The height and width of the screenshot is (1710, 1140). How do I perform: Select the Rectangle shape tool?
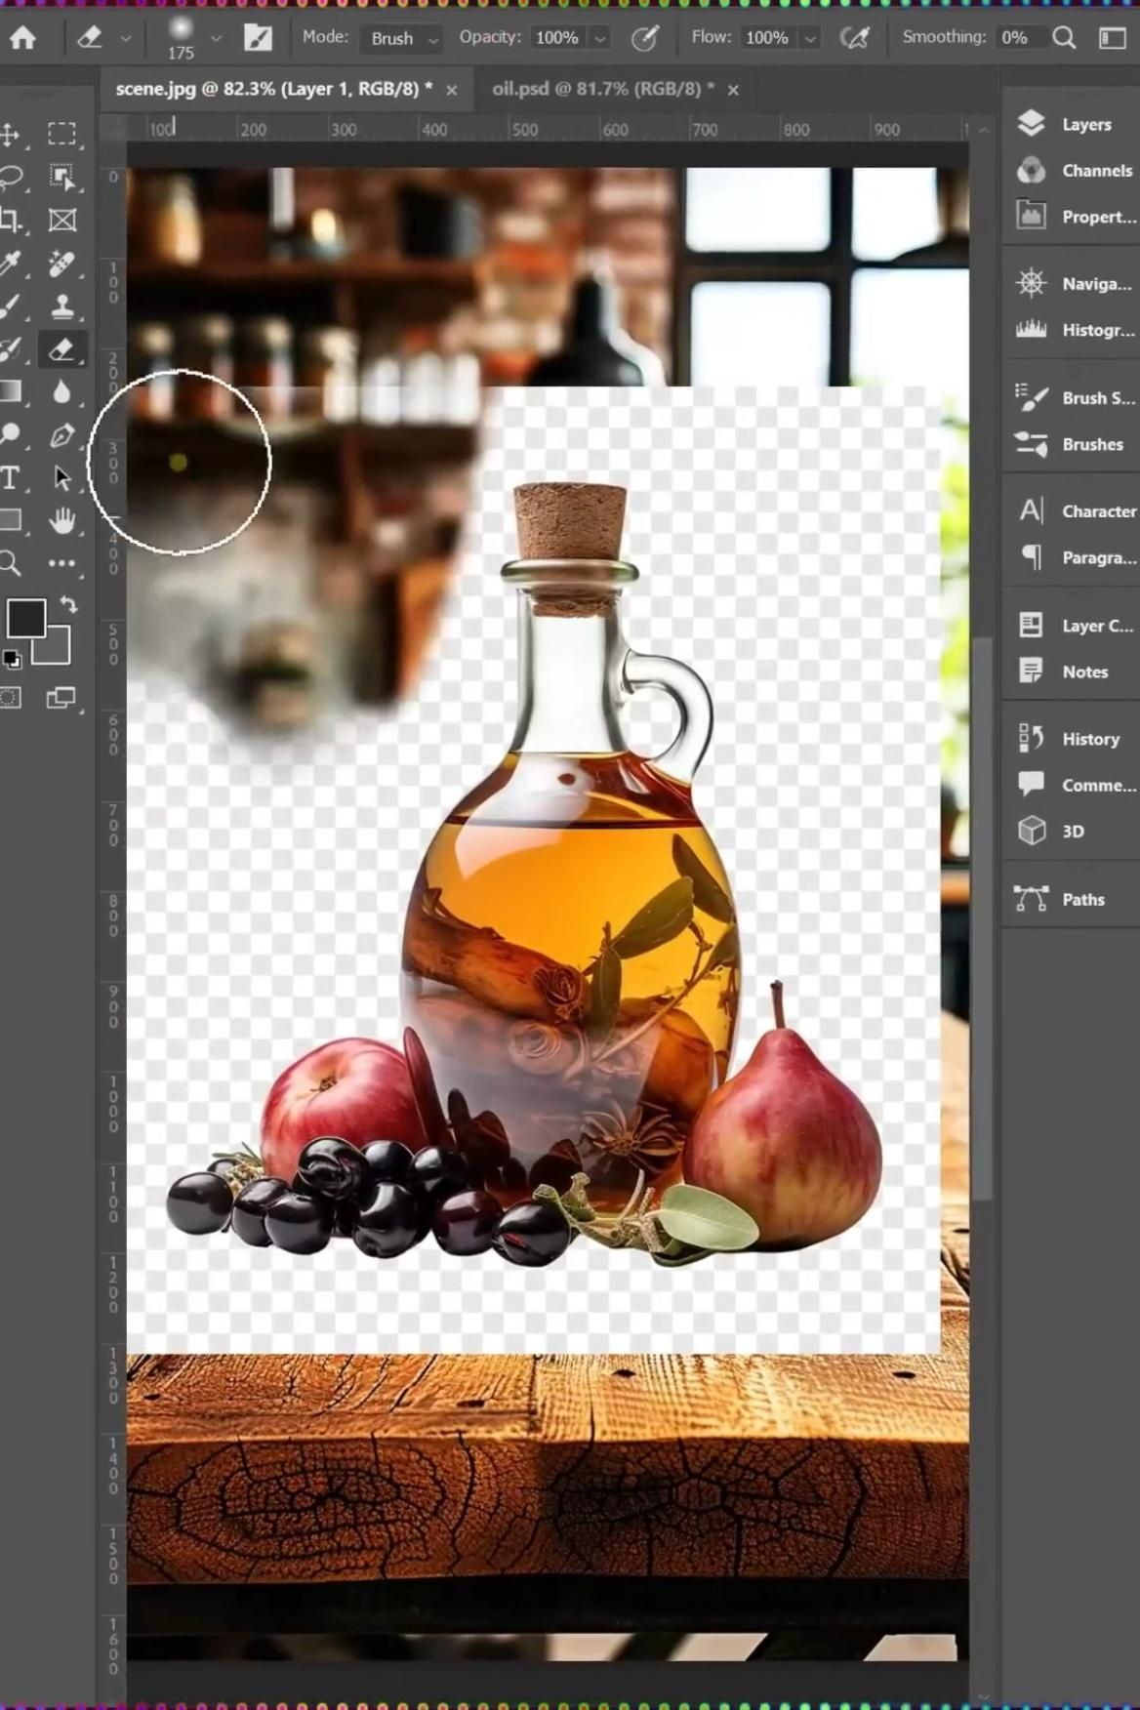coord(11,520)
